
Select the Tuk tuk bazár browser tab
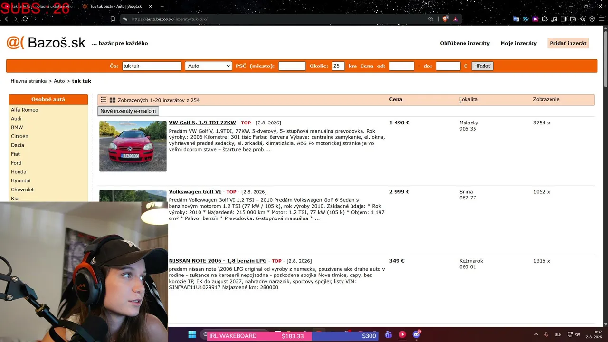pos(116,6)
